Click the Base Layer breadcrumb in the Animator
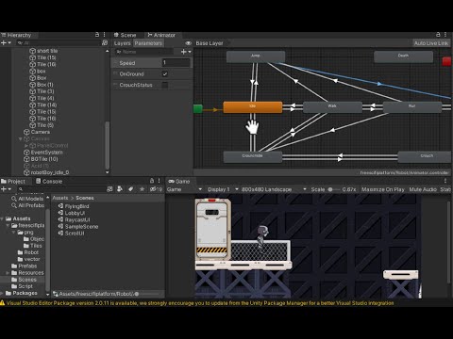Viewport: 453px width, 339px height. pos(210,43)
